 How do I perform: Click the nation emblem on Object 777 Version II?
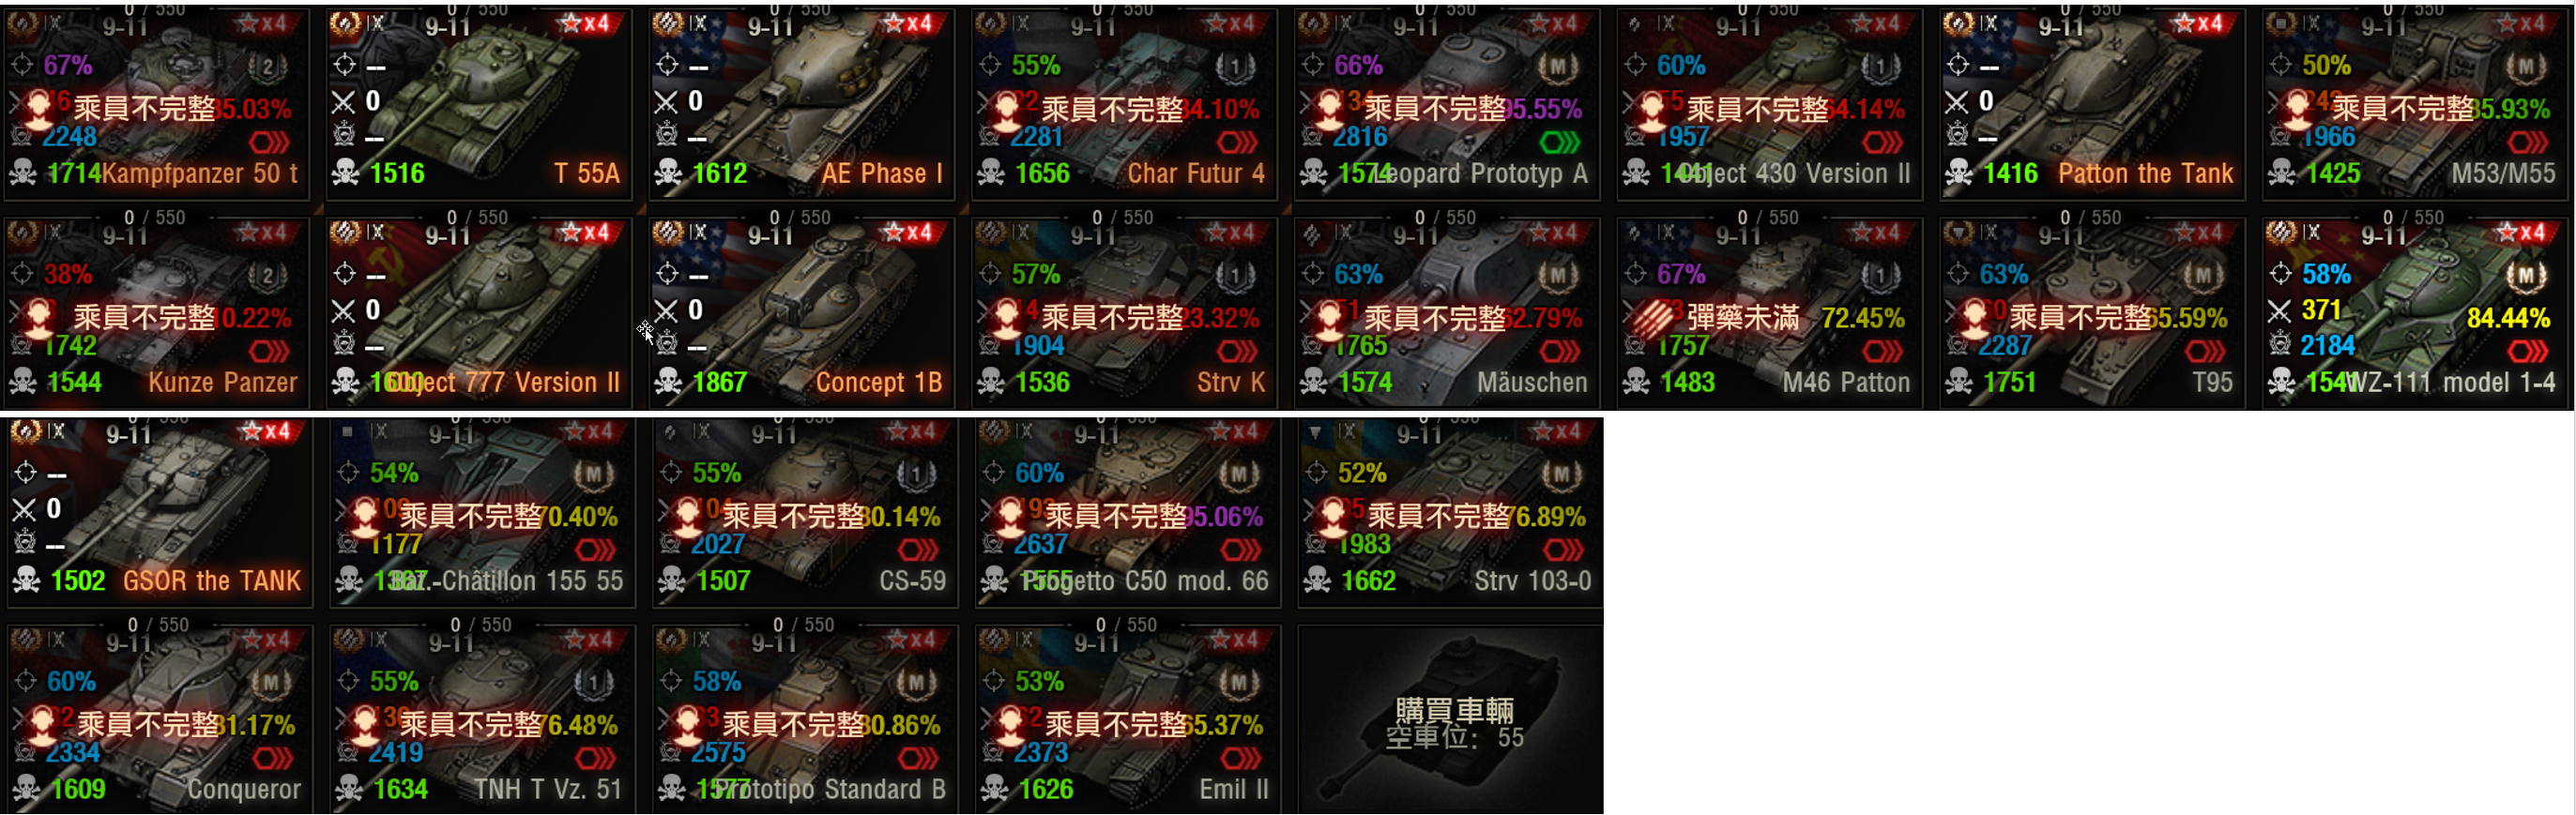345,232
